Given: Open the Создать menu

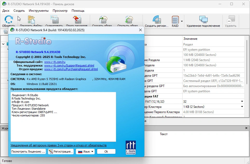Looking at the screenshot, I should click(x=19, y=11).
